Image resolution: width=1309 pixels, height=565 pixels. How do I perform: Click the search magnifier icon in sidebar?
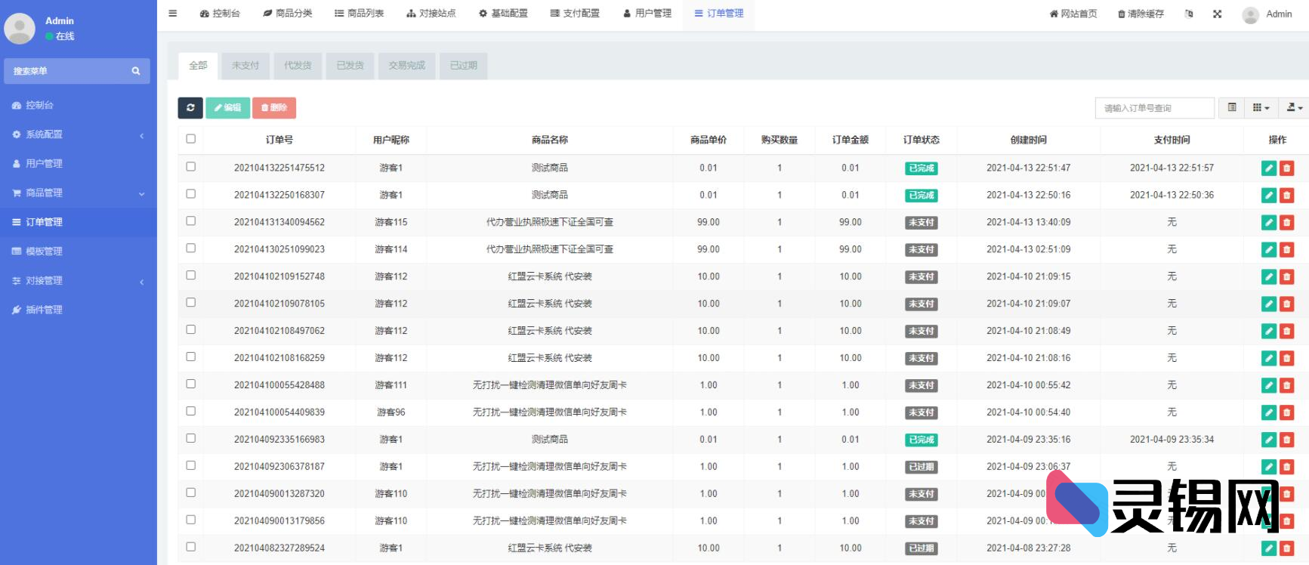(x=136, y=71)
